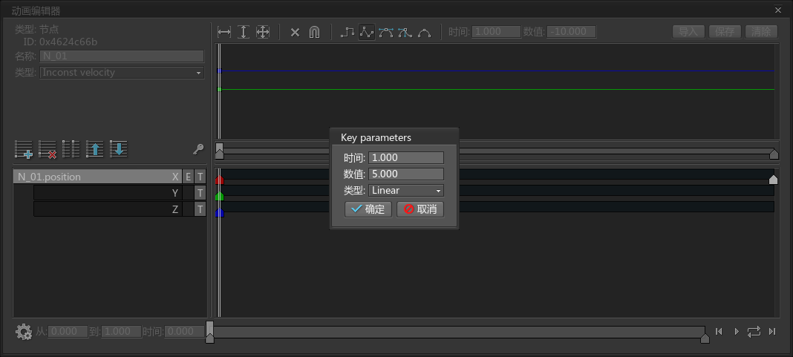Click the magnet snap icon

(314, 32)
